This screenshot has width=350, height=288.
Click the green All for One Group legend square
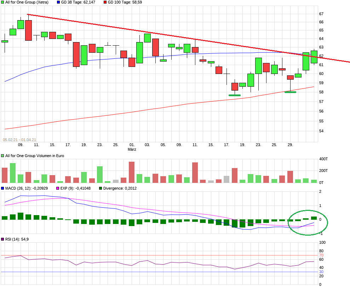coord(3,2)
